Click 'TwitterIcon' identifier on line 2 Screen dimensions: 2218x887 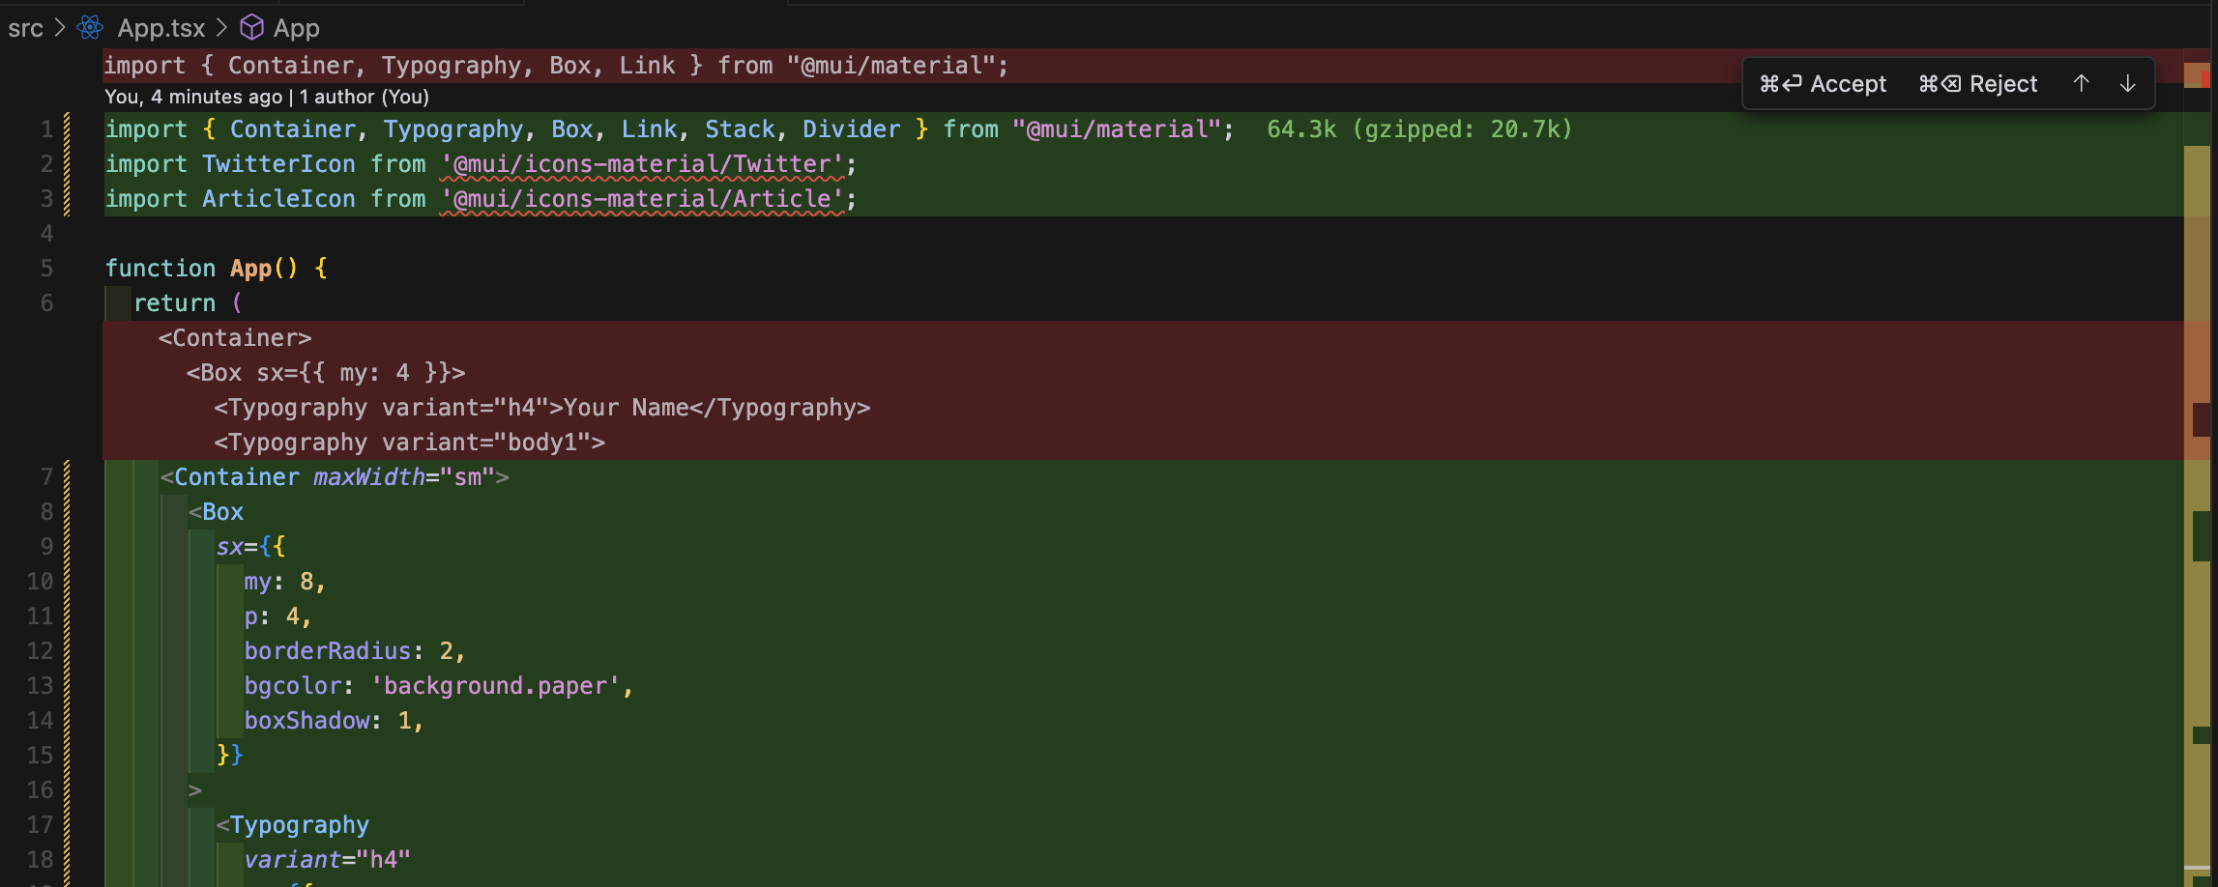(x=278, y=164)
